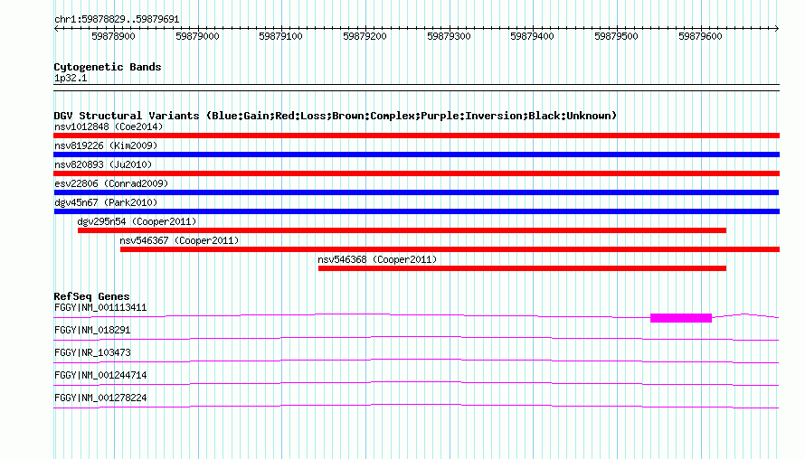Select the nsv546367 (Cooper2011) red loss bar
The image size is (805, 459).
coord(450,249)
